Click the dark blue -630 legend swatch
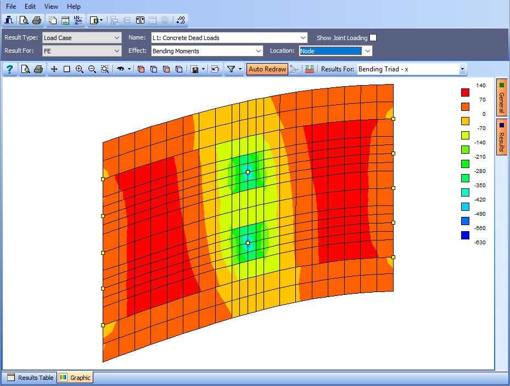The width and height of the screenshot is (510, 386). click(465, 235)
